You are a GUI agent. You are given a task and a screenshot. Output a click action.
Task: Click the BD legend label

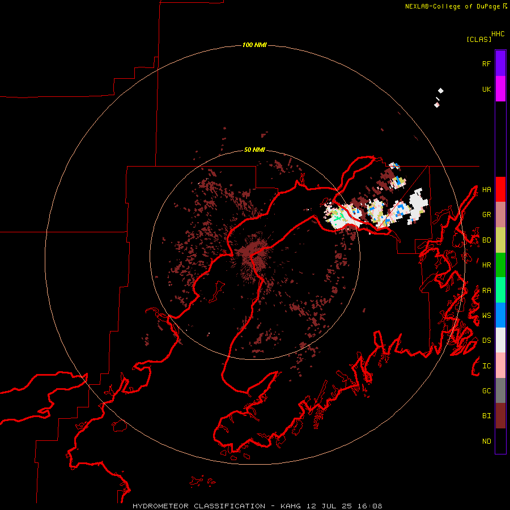486,240
